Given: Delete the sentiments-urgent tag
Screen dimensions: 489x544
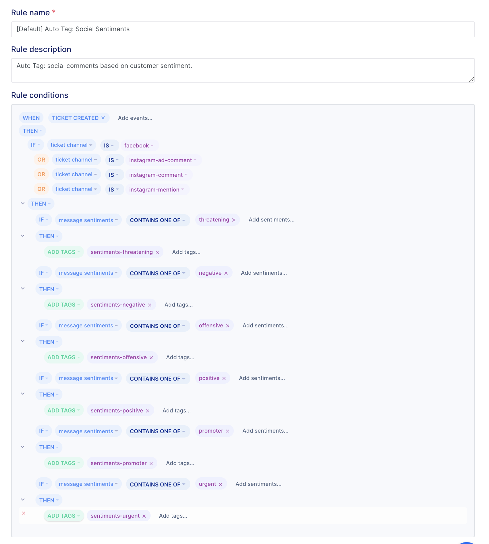Looking at the screenshot, I should point(144,516).
